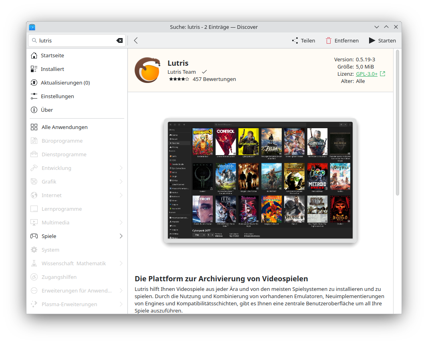Click the Lutris Team developer name
This screenshot has height=345, width=428.
click(x=182, y=72)
